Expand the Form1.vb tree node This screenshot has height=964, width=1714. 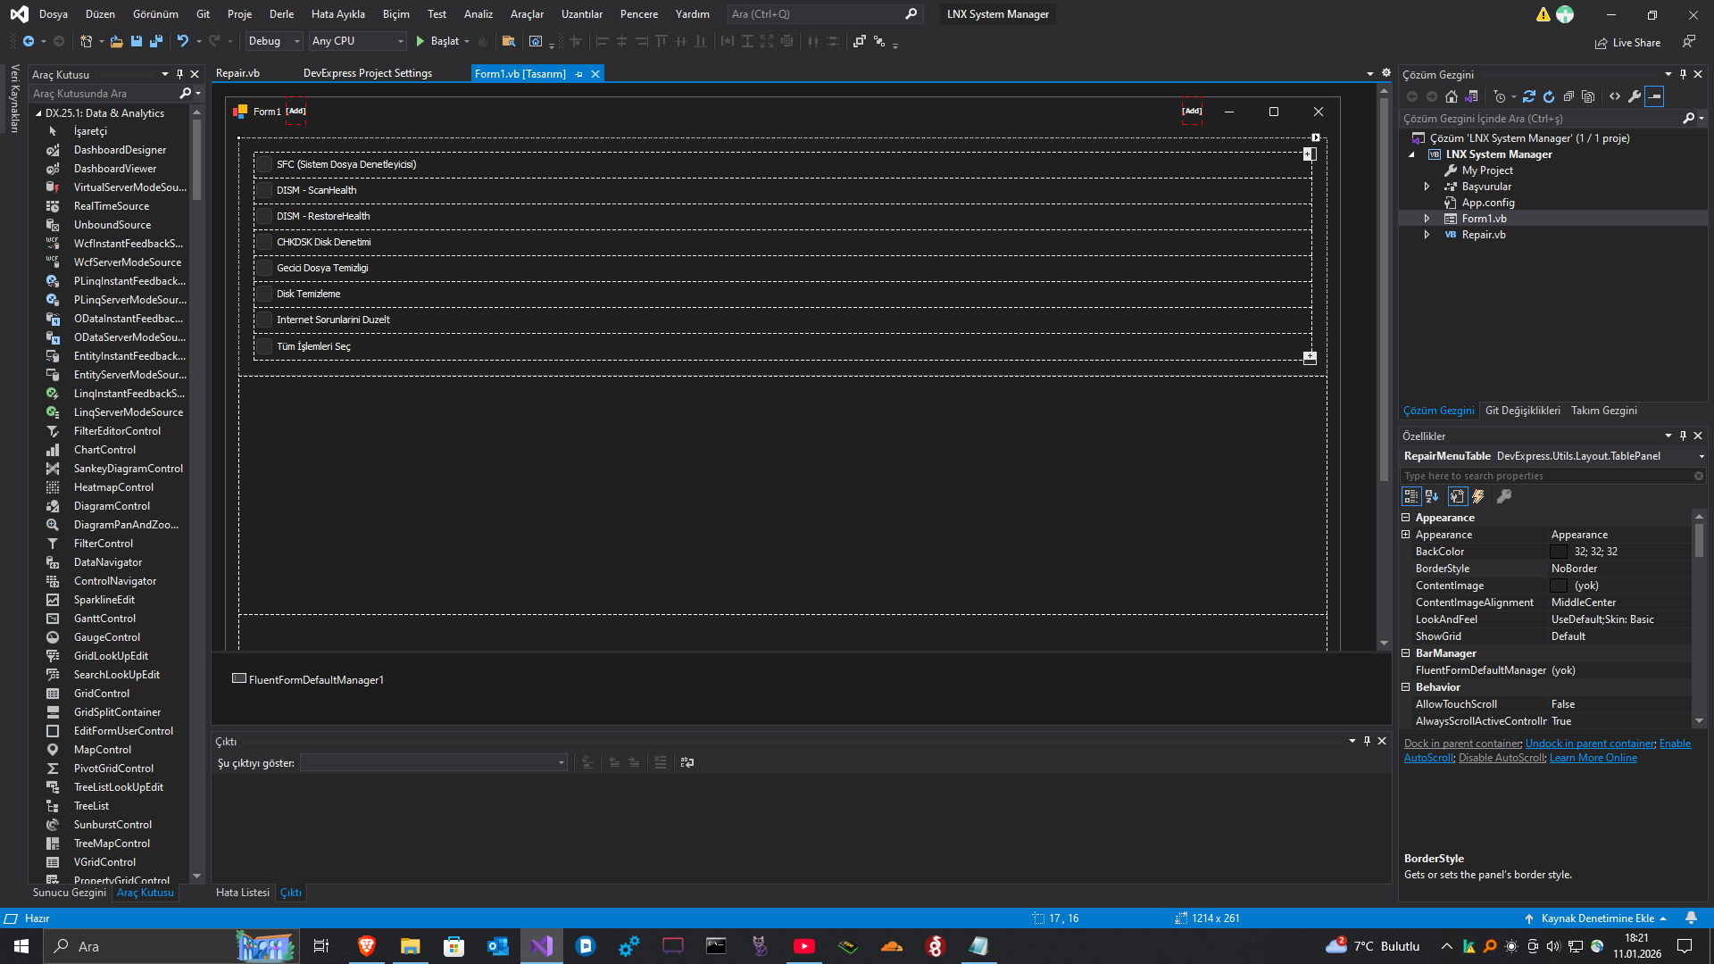click(1427, 219)
